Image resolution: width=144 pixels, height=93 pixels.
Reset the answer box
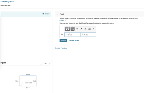pyautogui.click(x=85, y=29)
